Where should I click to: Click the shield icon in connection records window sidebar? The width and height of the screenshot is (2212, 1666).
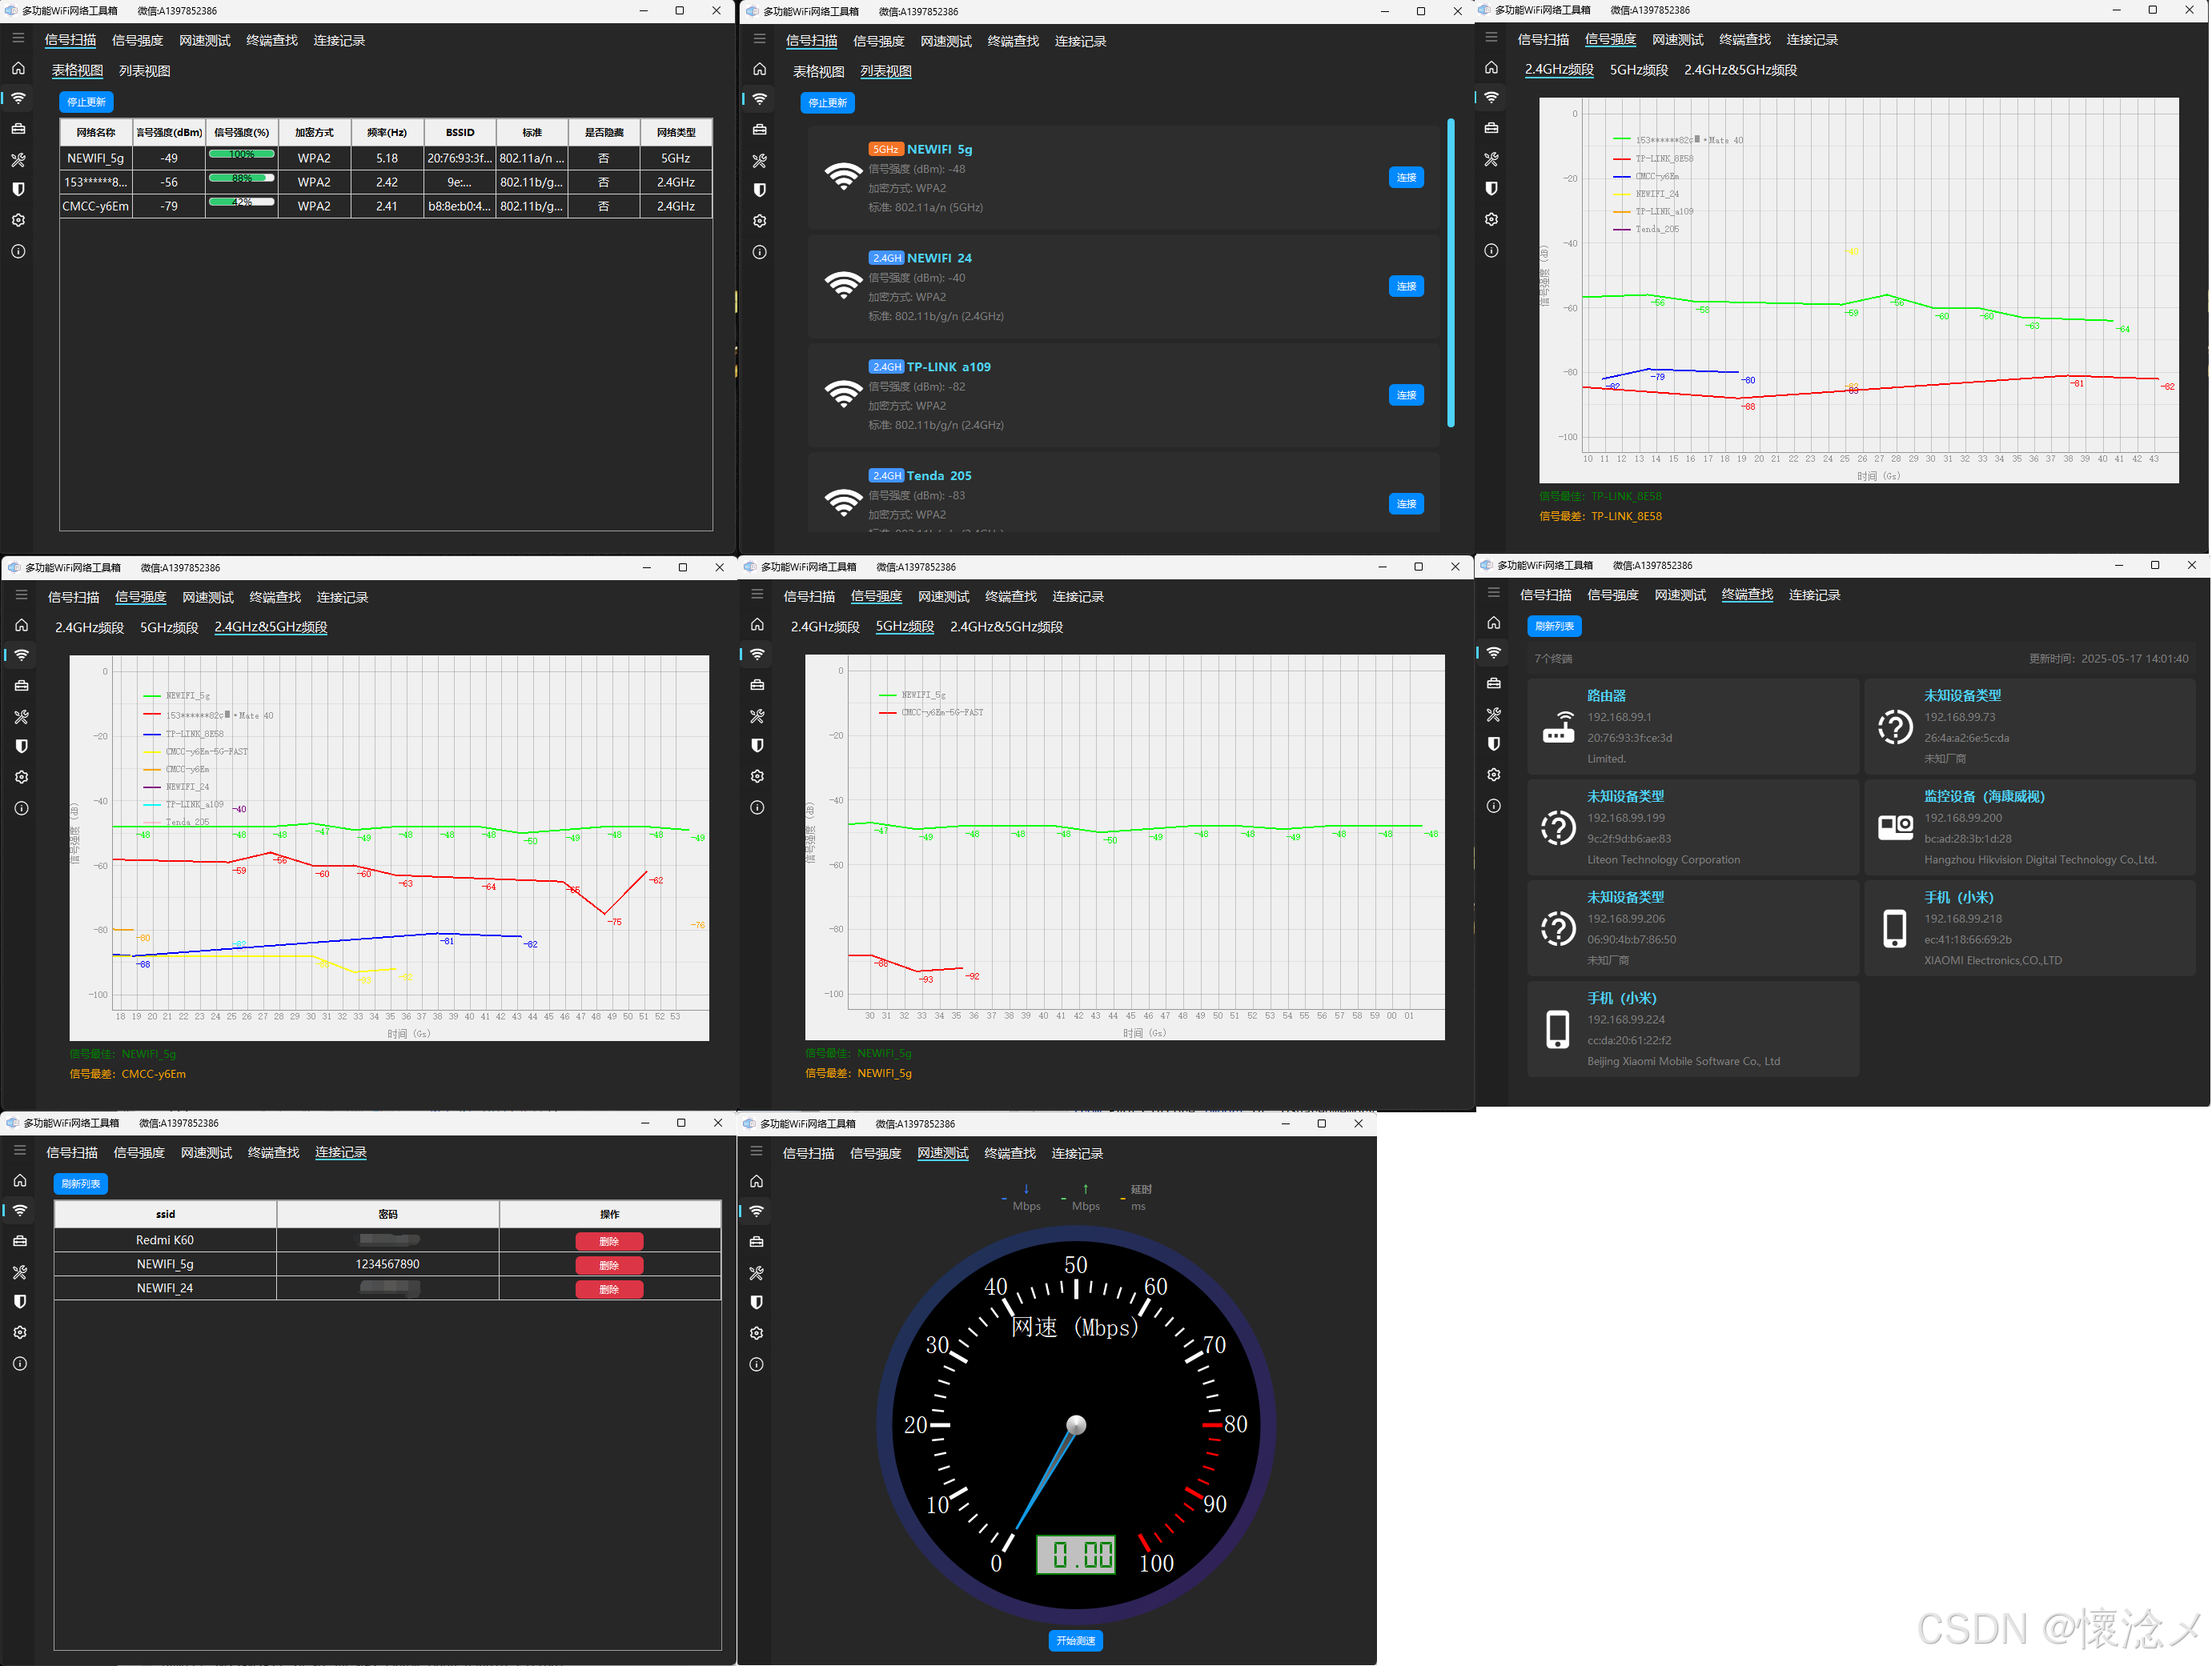click(20, 1301)
